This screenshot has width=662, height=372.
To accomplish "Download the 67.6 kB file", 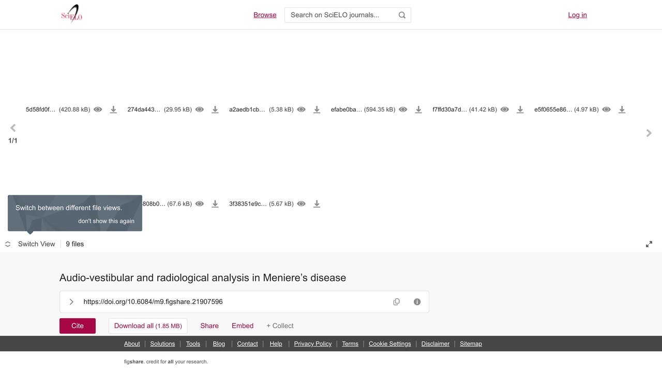I will coord(215,204).
